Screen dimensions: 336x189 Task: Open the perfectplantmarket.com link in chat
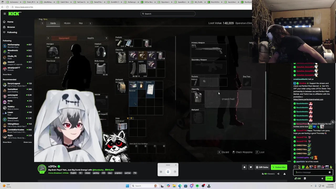[x=308, y=99]
